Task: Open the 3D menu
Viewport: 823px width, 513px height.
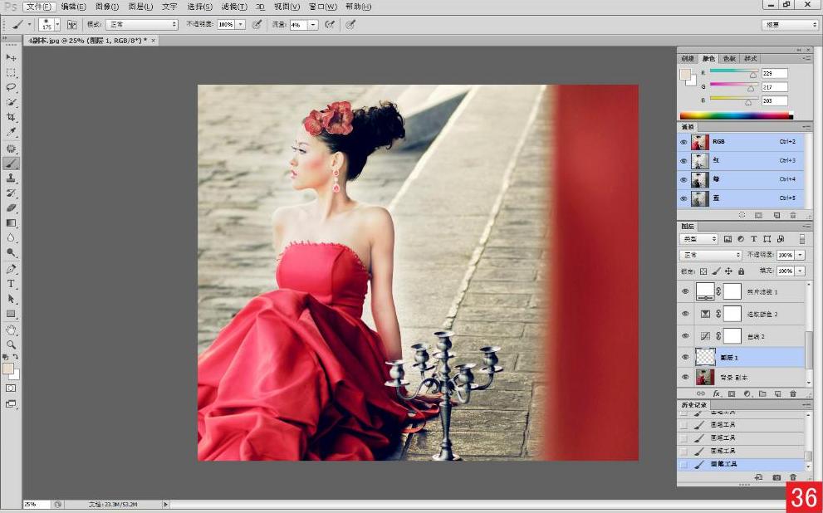Action: pos(260,7)
